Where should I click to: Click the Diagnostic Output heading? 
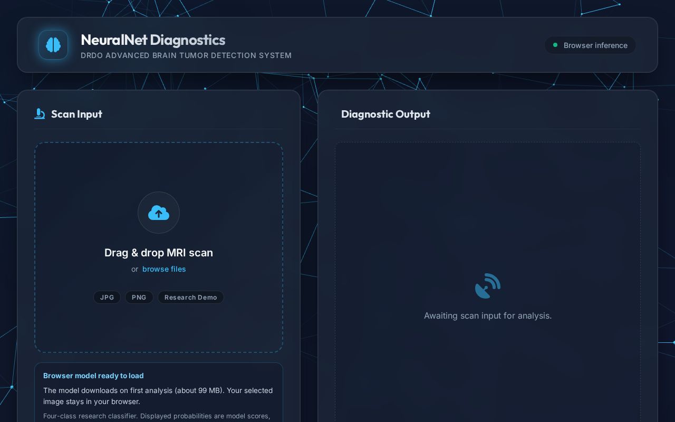click(x=385, y=114)
